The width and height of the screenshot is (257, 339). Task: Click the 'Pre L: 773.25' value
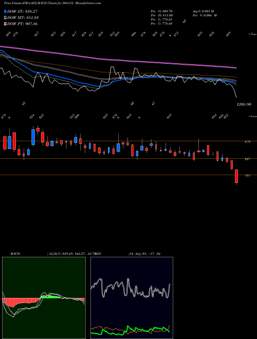pyautogui.click(x=161, y=20)
